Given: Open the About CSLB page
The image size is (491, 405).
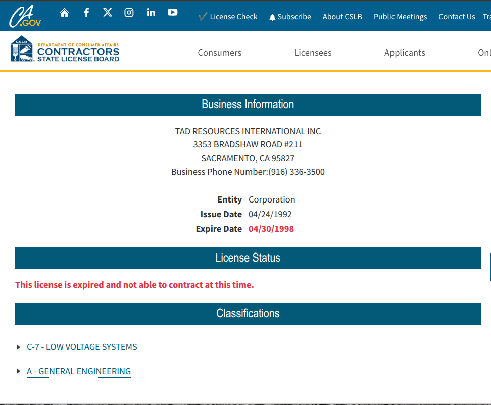Looking at the screenshot, I should [342, 17].
